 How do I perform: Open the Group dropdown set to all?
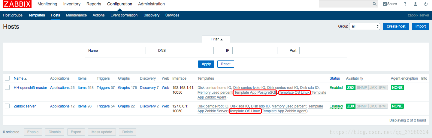click(364, 26)
